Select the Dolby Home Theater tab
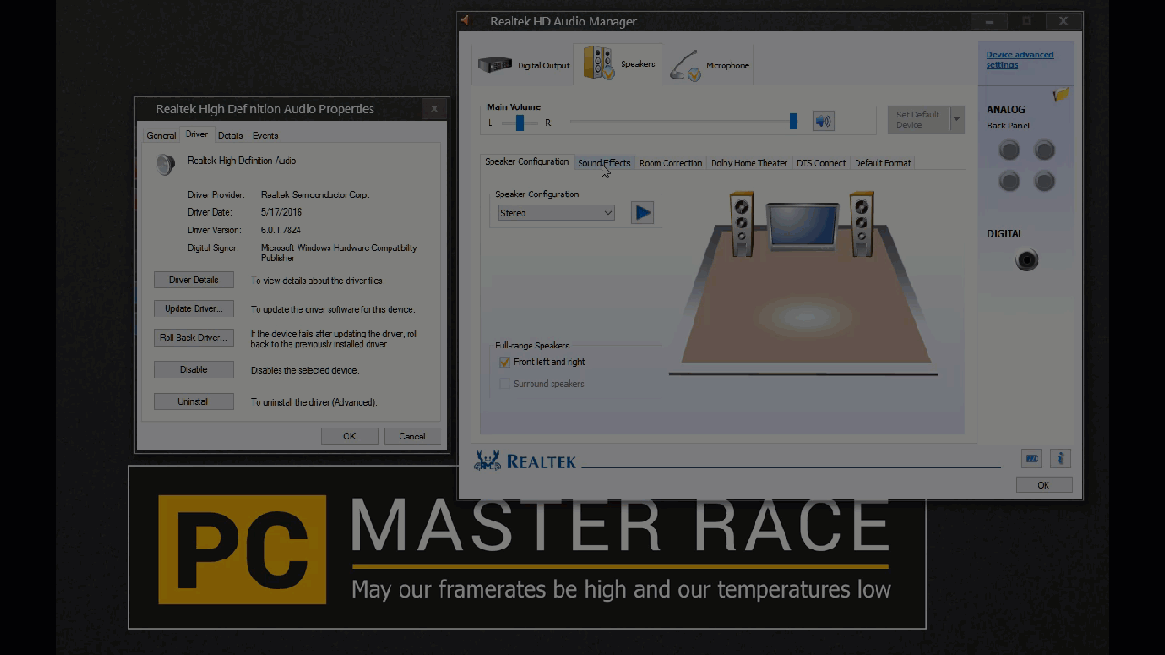 point(749,163)
